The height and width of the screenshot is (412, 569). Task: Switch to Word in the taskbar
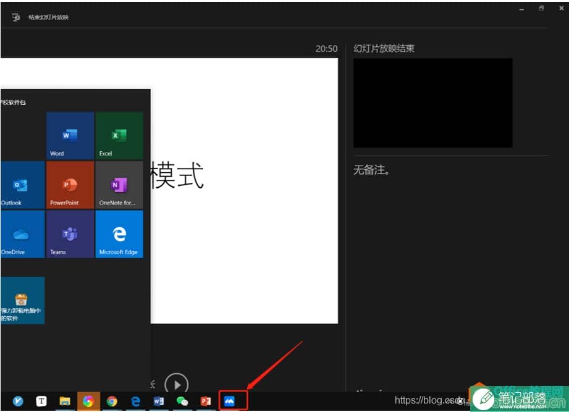(x=159, y=401)
